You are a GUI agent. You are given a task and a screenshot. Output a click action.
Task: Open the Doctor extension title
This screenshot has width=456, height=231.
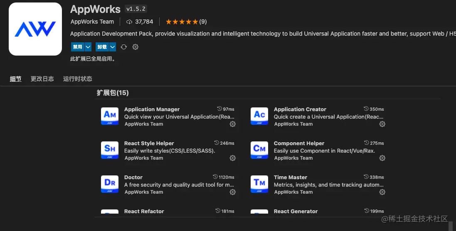133,177
